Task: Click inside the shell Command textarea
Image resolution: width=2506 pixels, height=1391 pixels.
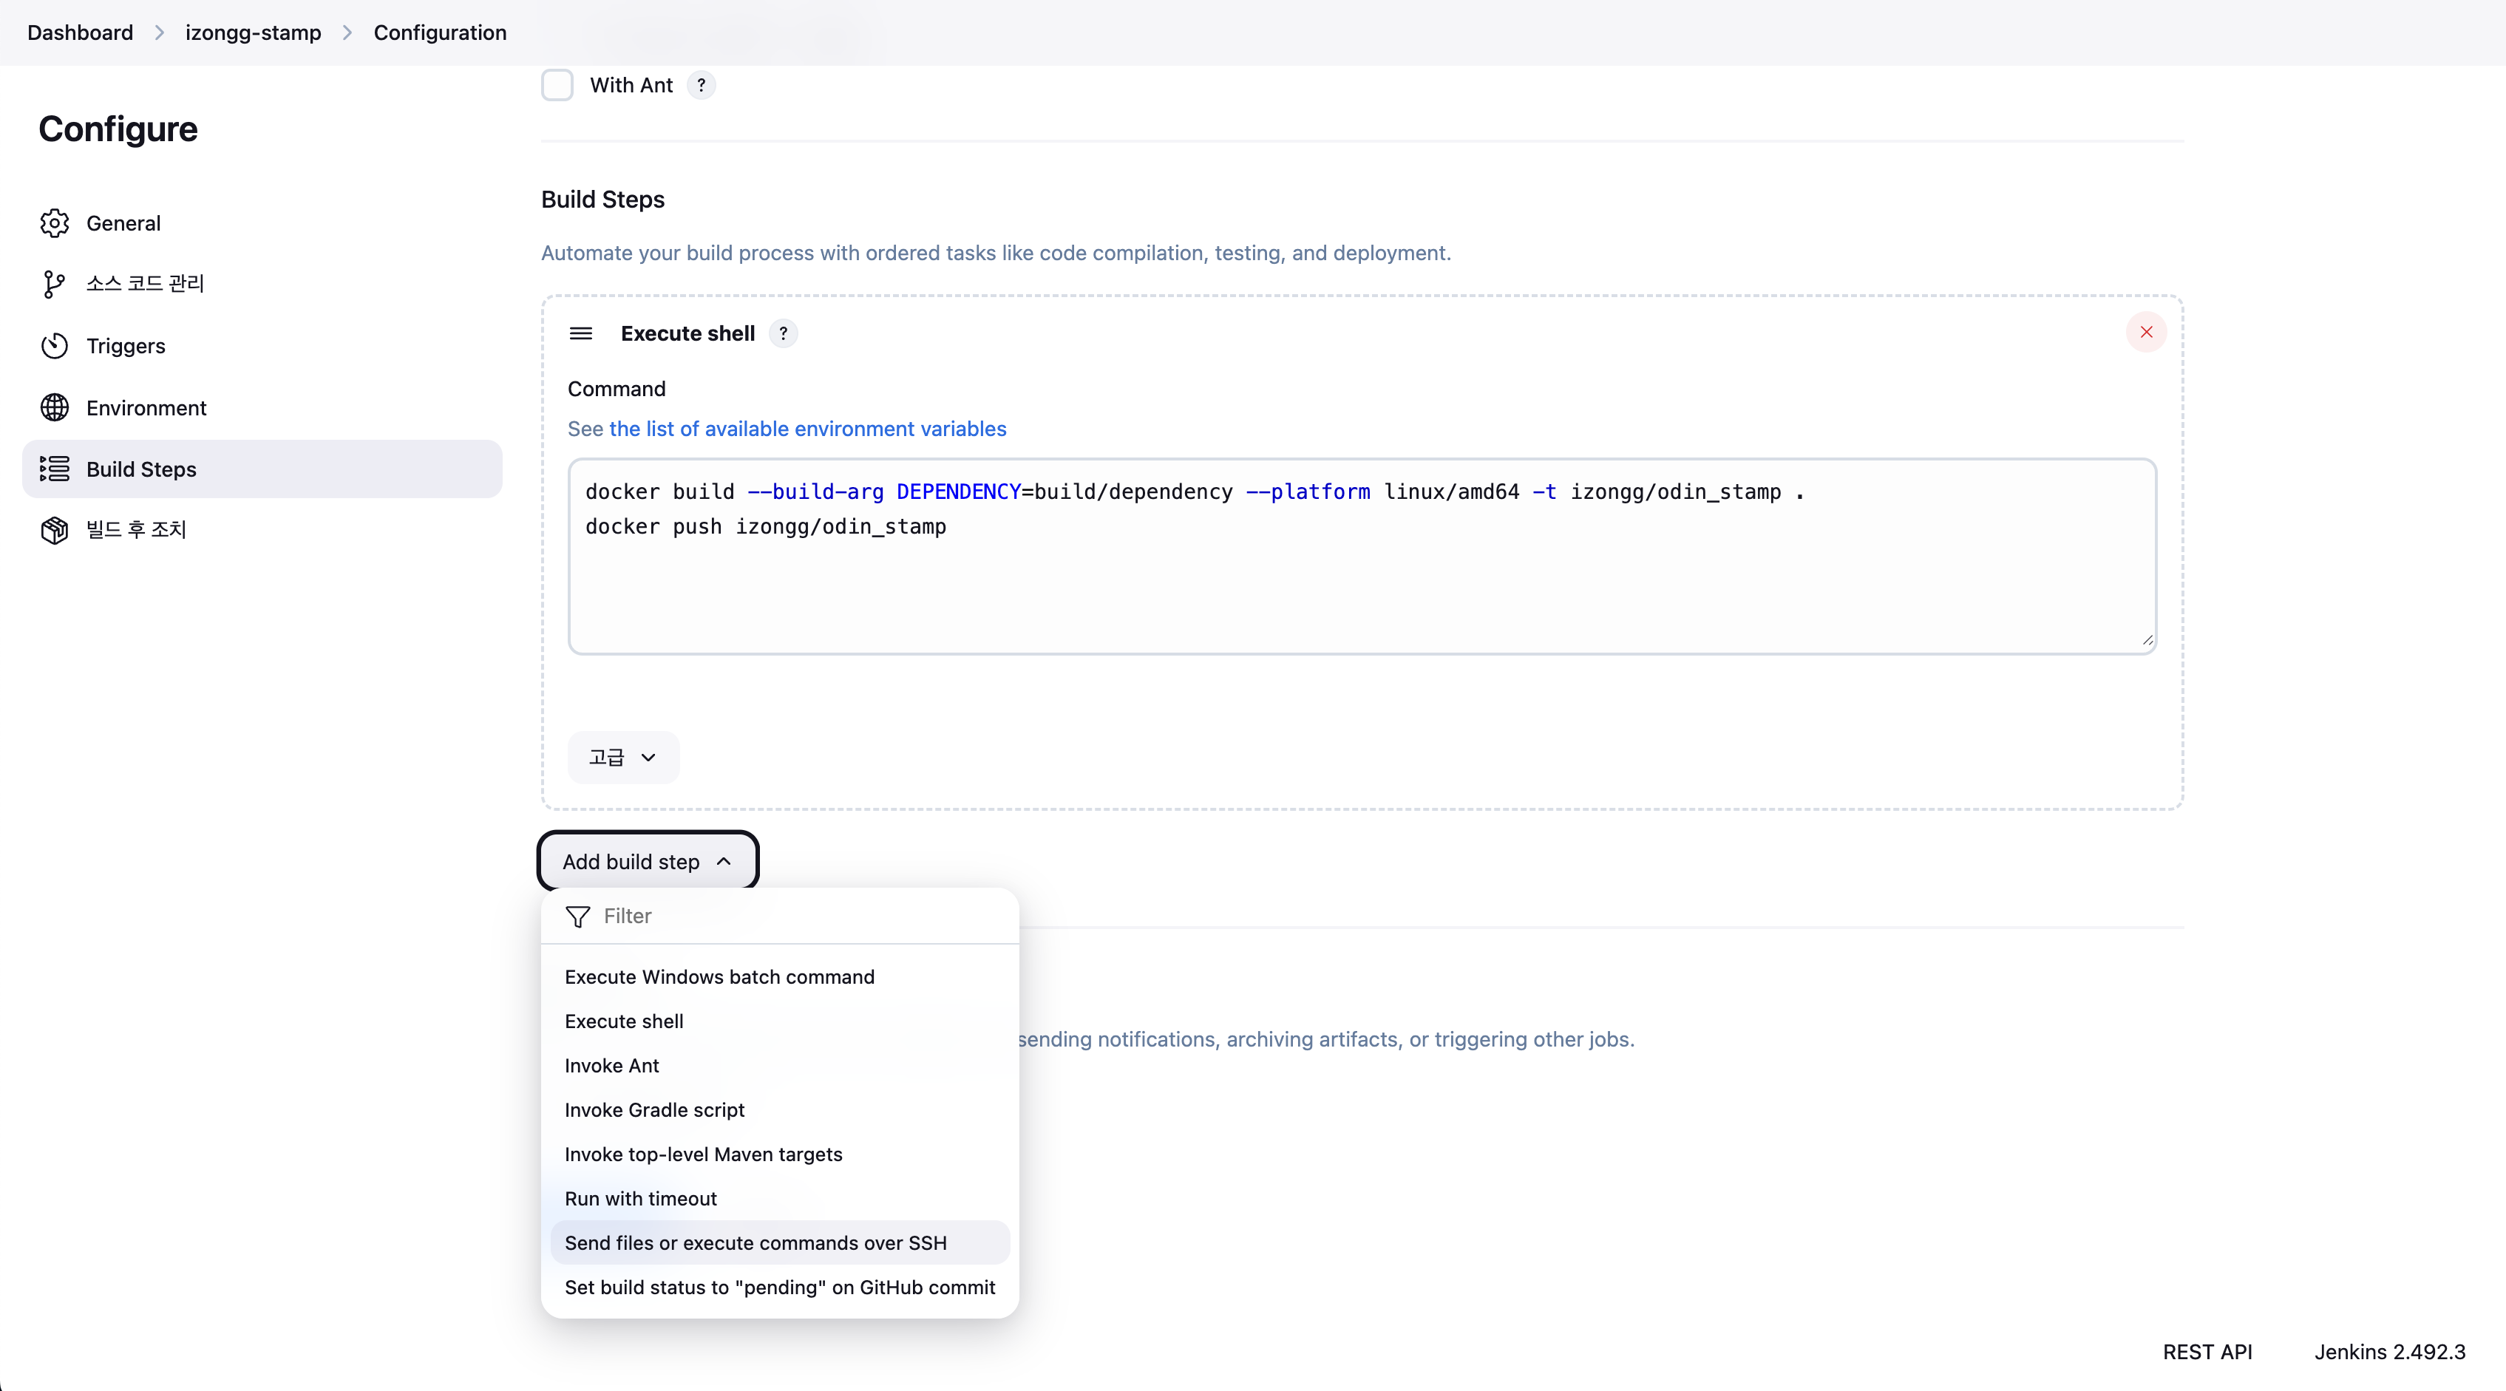Action: [1362, 584]
